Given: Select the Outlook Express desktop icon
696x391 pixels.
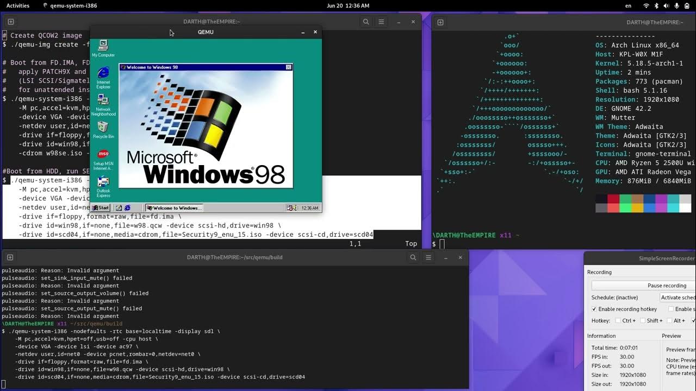Looking at the screenshot, I should click(103, 187).
